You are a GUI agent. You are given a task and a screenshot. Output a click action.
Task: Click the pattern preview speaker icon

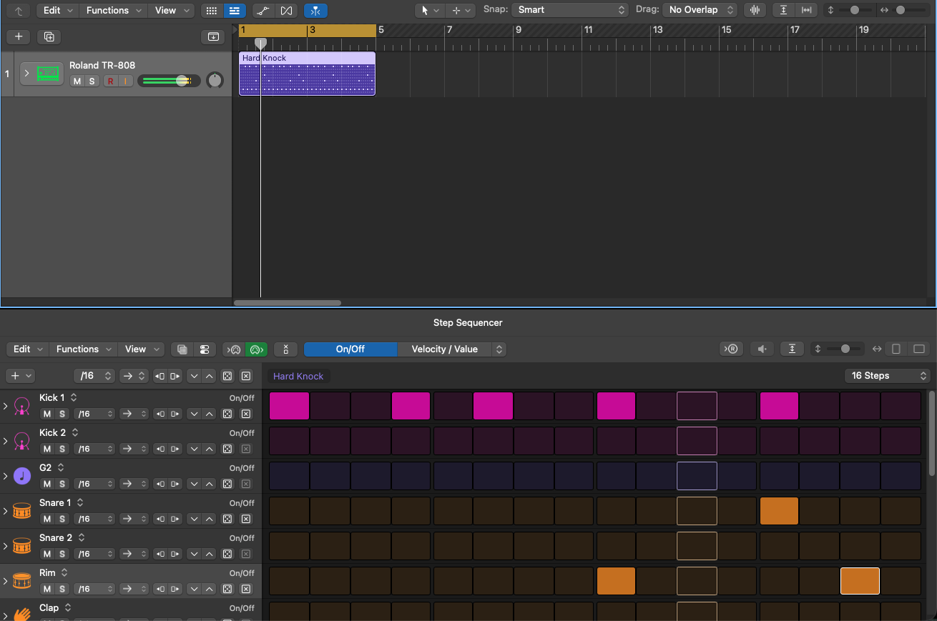click(762, 349)
